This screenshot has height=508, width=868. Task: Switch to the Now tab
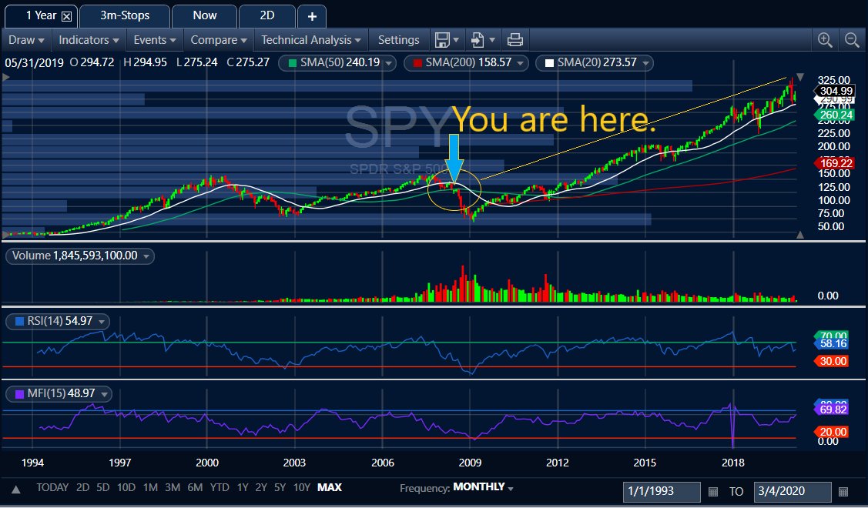coord(204,15)
